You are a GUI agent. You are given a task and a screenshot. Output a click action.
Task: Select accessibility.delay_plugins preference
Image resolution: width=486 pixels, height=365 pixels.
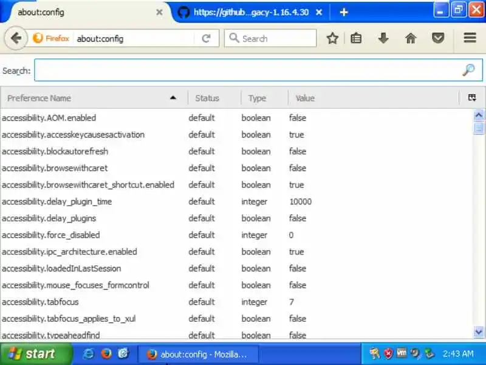pyautogui.click(x=237, y=218)
